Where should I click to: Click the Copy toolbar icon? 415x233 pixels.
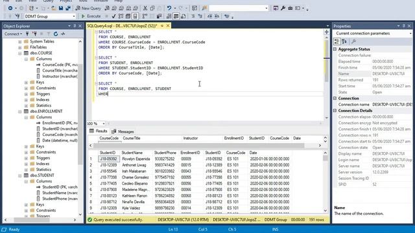tap(152, 8)
